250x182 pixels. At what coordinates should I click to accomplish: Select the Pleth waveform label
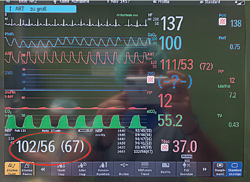[x=9, y=34]
